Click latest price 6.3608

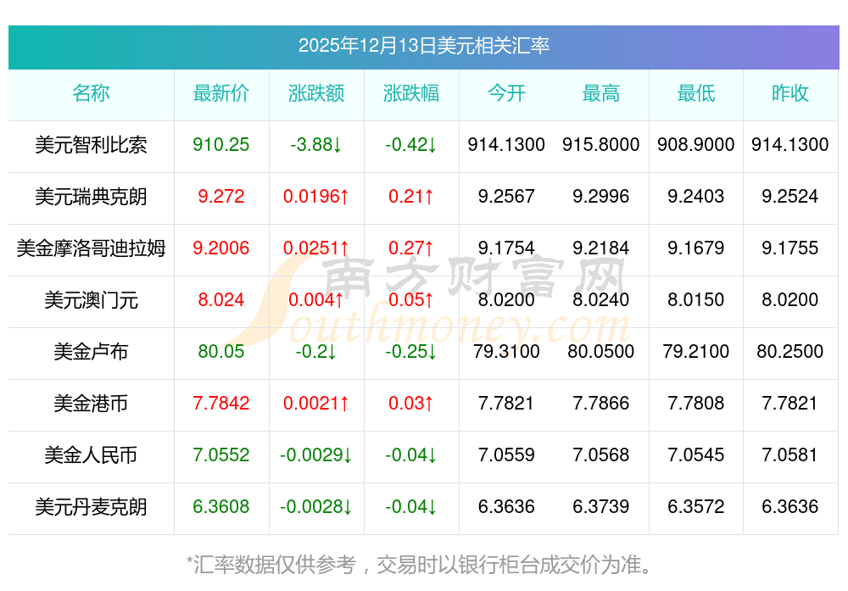point(220,507)
